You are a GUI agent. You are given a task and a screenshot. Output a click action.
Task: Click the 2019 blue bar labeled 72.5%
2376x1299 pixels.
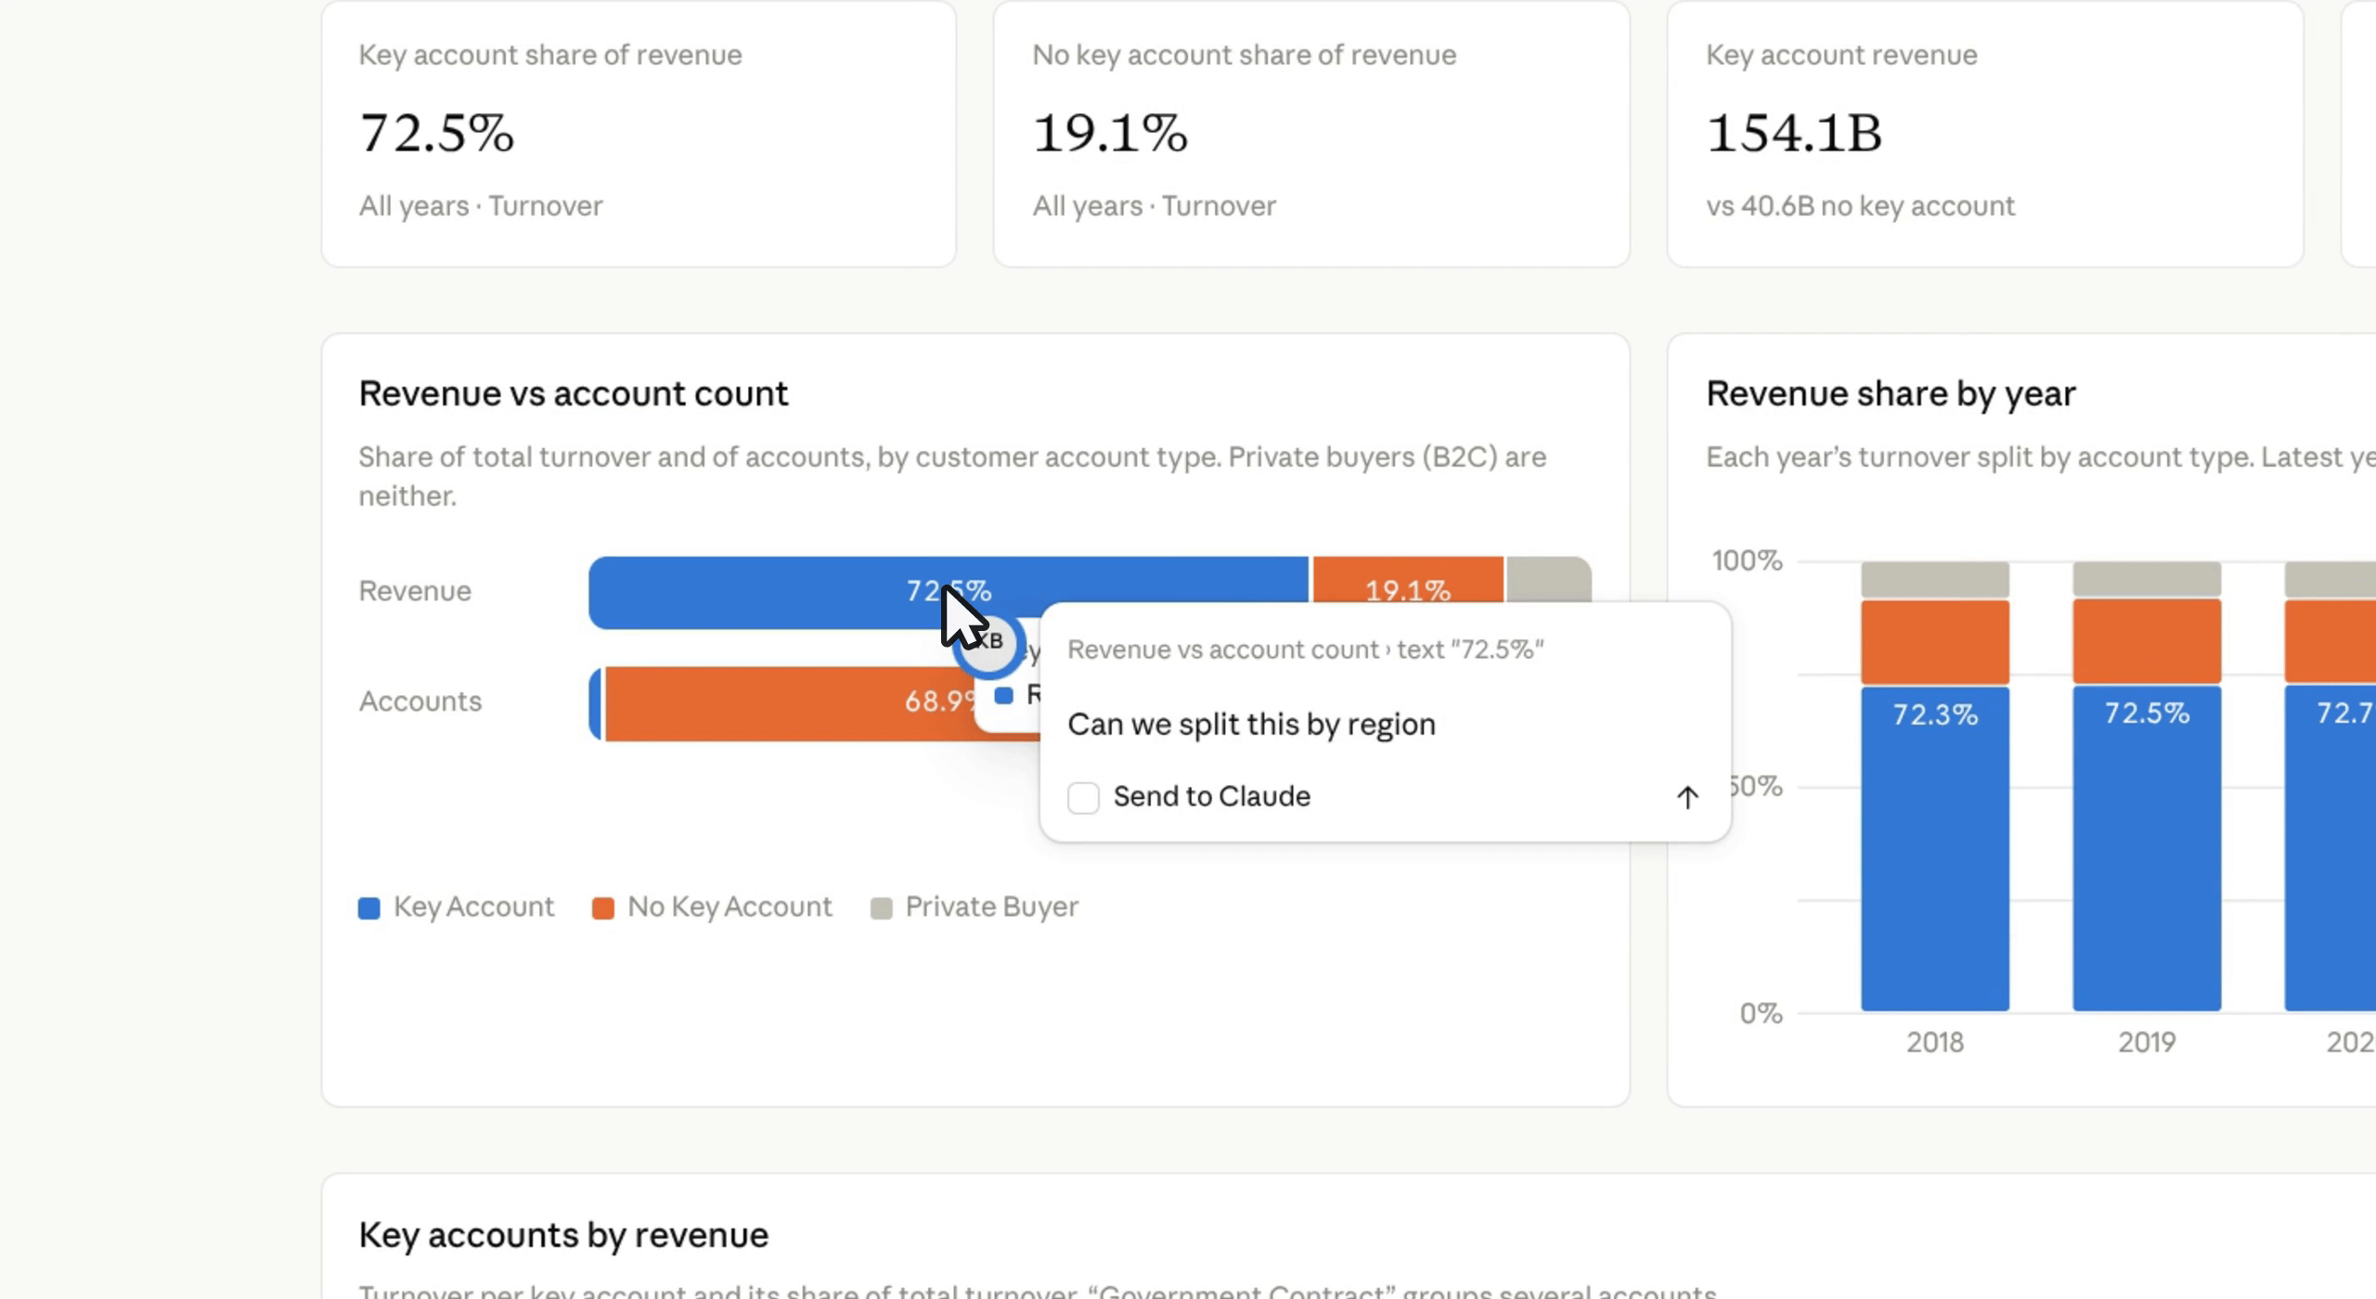tap(2146, 847)
